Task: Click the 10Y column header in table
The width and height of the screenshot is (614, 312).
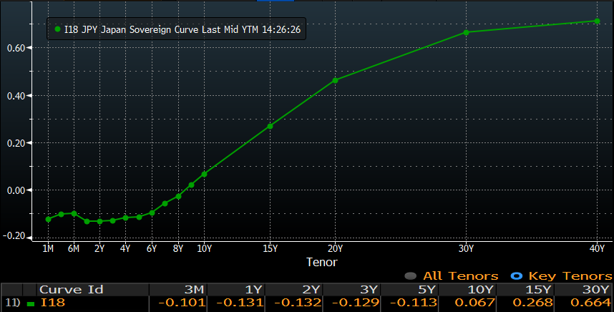Action: tap(481, 290)
